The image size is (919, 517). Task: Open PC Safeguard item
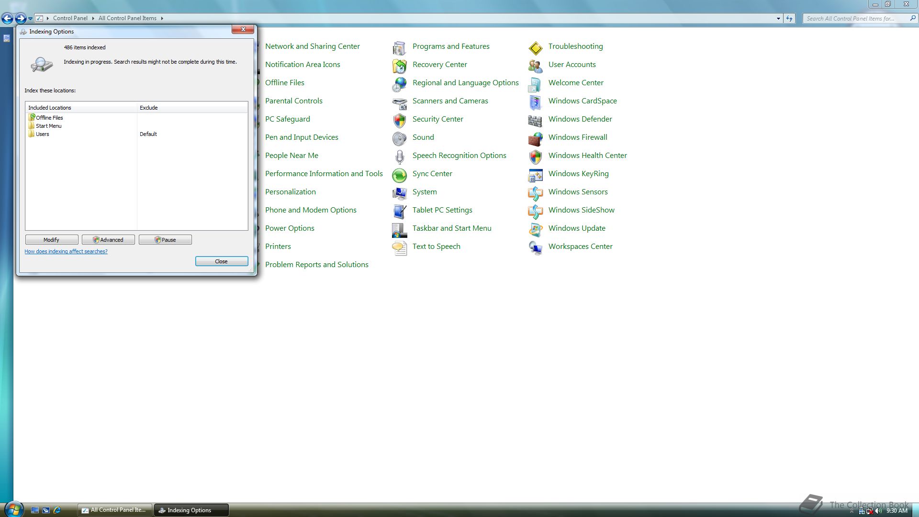point(288,119)
